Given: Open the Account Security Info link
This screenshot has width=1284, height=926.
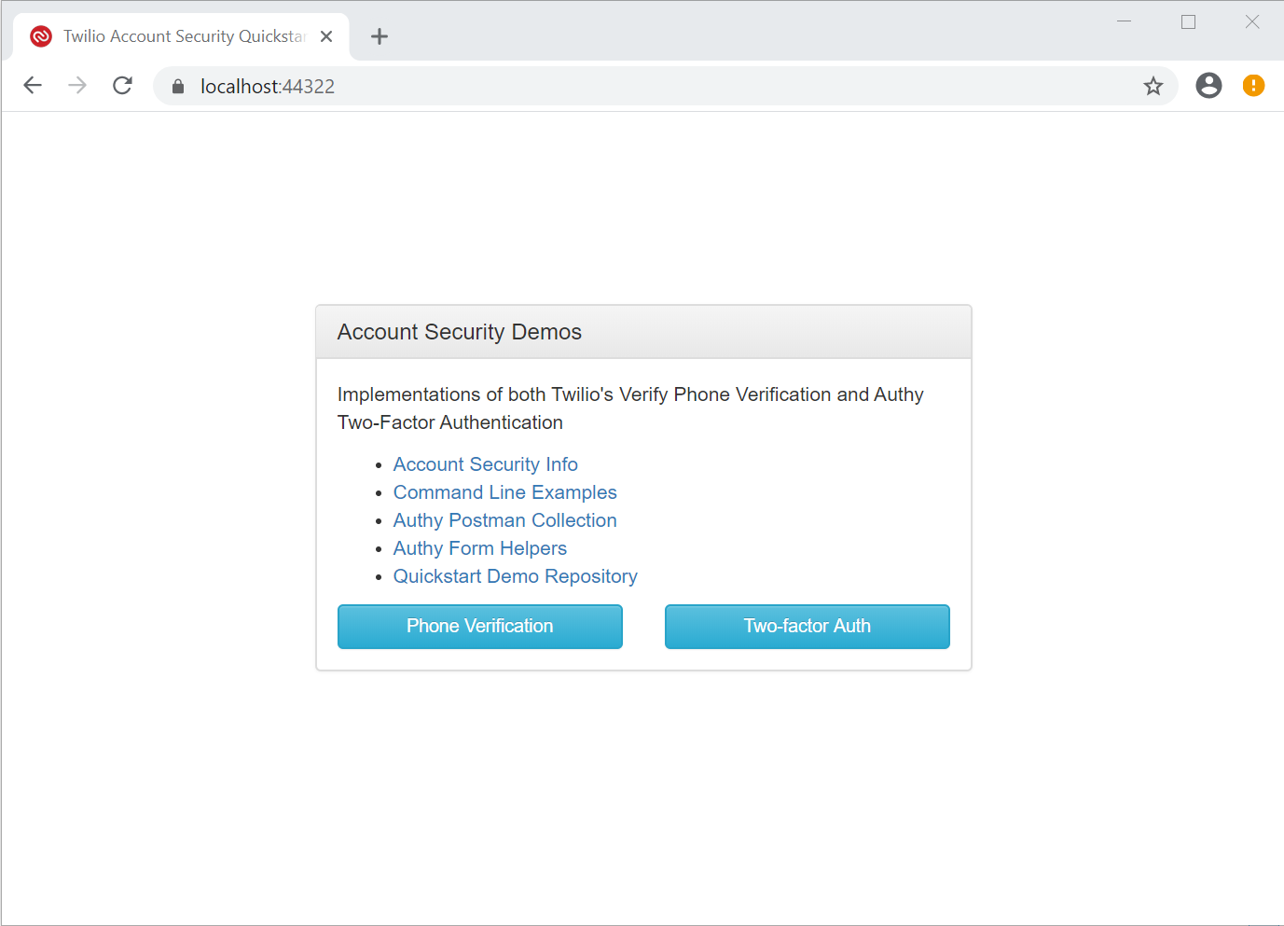Looking at the screenshot, I should pos(485,464).
